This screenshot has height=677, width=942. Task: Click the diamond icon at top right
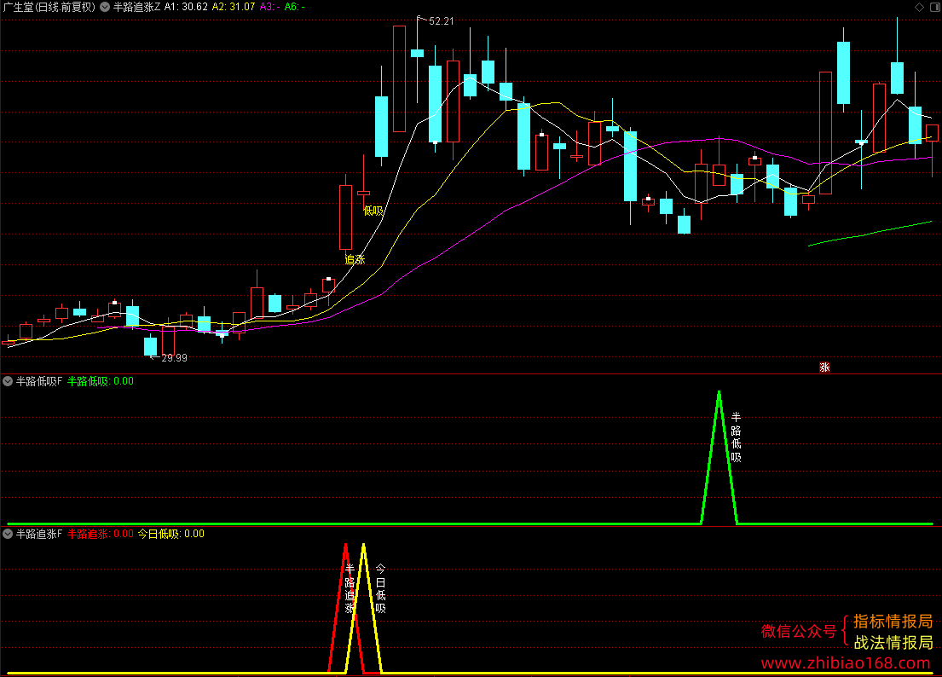[x=919, y=7]
